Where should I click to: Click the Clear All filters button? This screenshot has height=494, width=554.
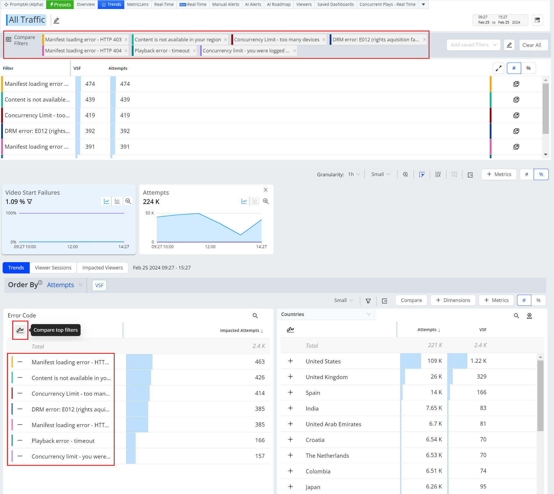(x=531, y=45)
